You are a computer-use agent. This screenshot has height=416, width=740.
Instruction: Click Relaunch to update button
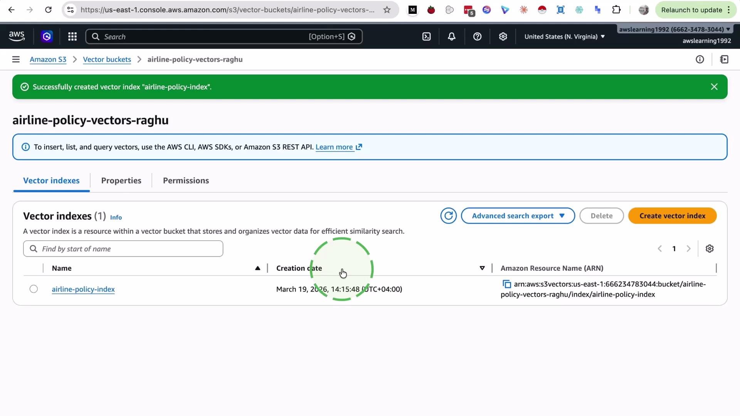click(x=691, y=10)
